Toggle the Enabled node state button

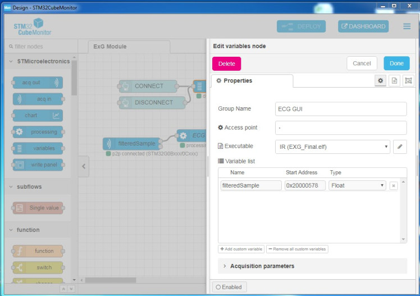click(229, 287)
